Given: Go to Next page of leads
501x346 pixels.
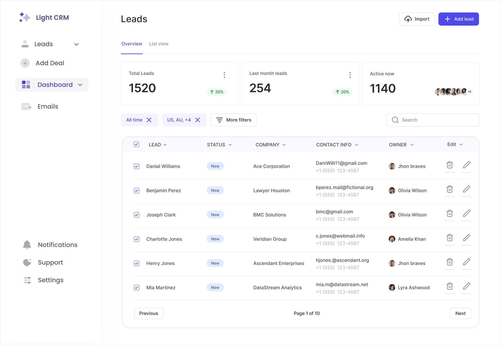Looking at the screenshot, I should [x=460, y=313].
